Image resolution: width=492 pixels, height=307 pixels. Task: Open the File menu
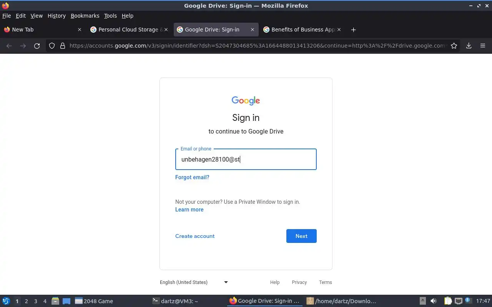pyautogui.click(x=7, y=16)
